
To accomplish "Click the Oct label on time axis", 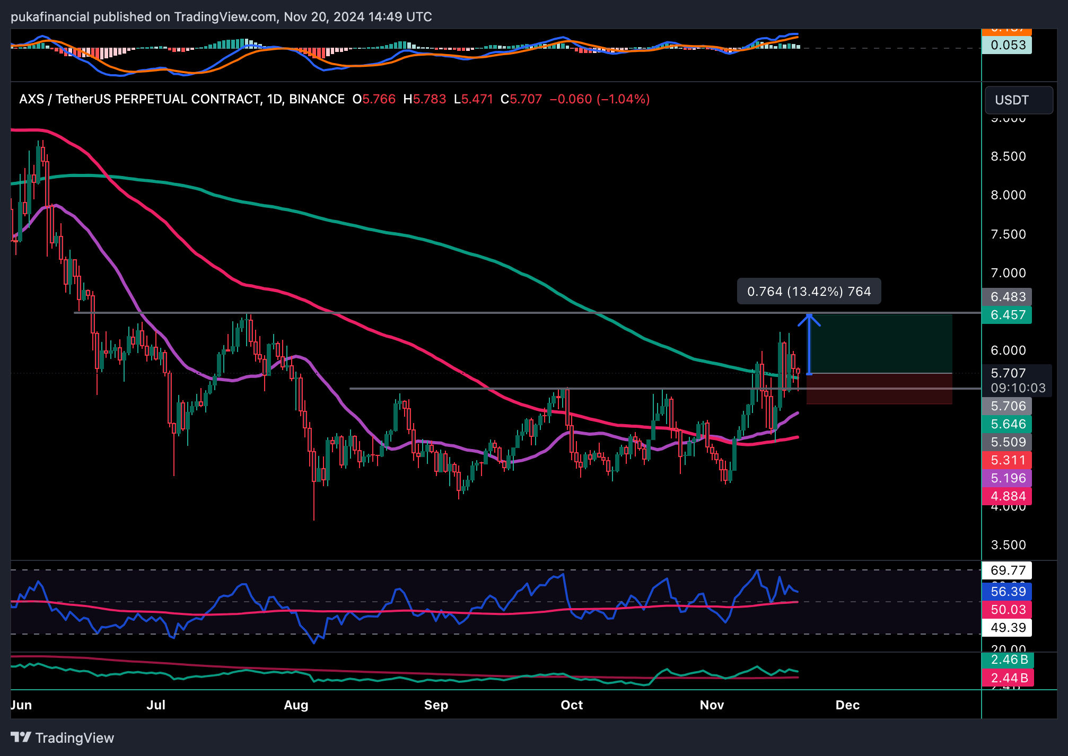I will click(572, 705).
